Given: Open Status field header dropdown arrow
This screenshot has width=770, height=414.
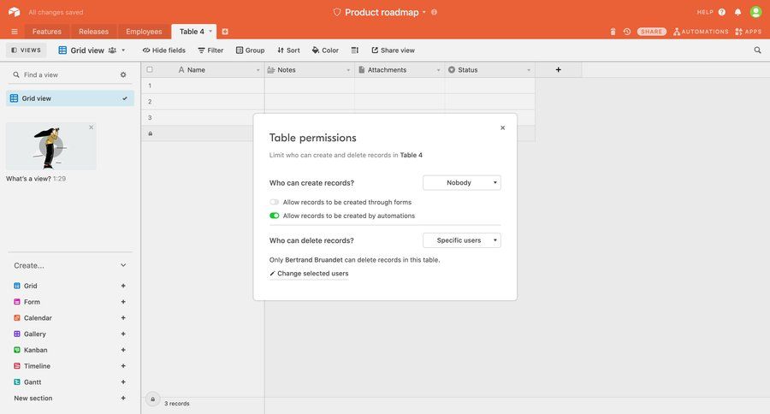Looking at the screenshot, I should pyautogui.click(x=529, y=70).
